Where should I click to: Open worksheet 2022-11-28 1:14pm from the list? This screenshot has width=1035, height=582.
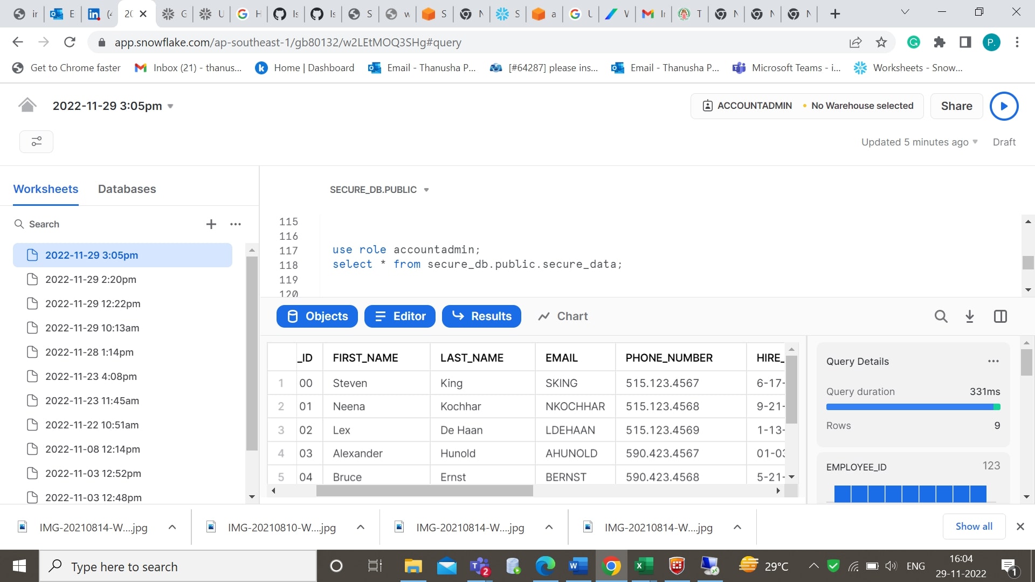(x=89, y=352)
